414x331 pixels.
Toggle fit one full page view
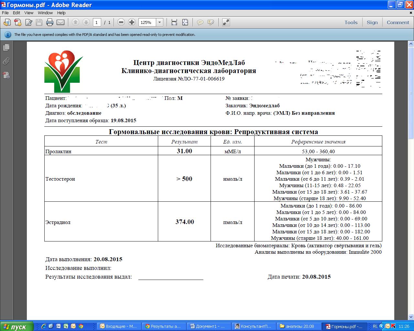click(x=185, y=22)
